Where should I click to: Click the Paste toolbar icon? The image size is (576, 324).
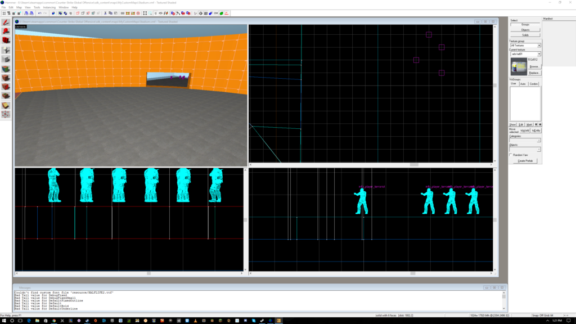(x=116, y=13)
